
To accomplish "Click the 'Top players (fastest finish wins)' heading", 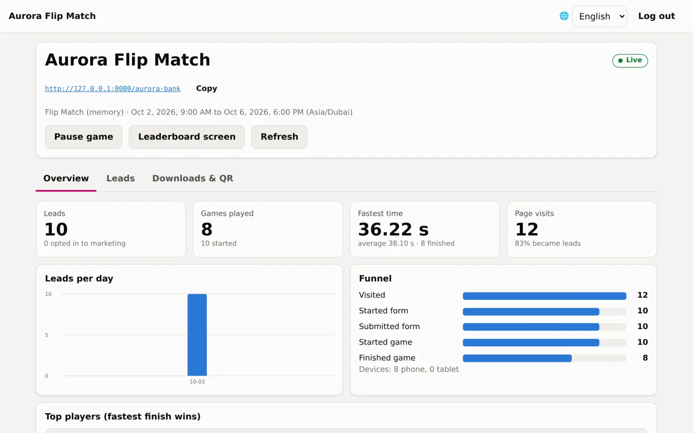I will click(x=123, y=417).
